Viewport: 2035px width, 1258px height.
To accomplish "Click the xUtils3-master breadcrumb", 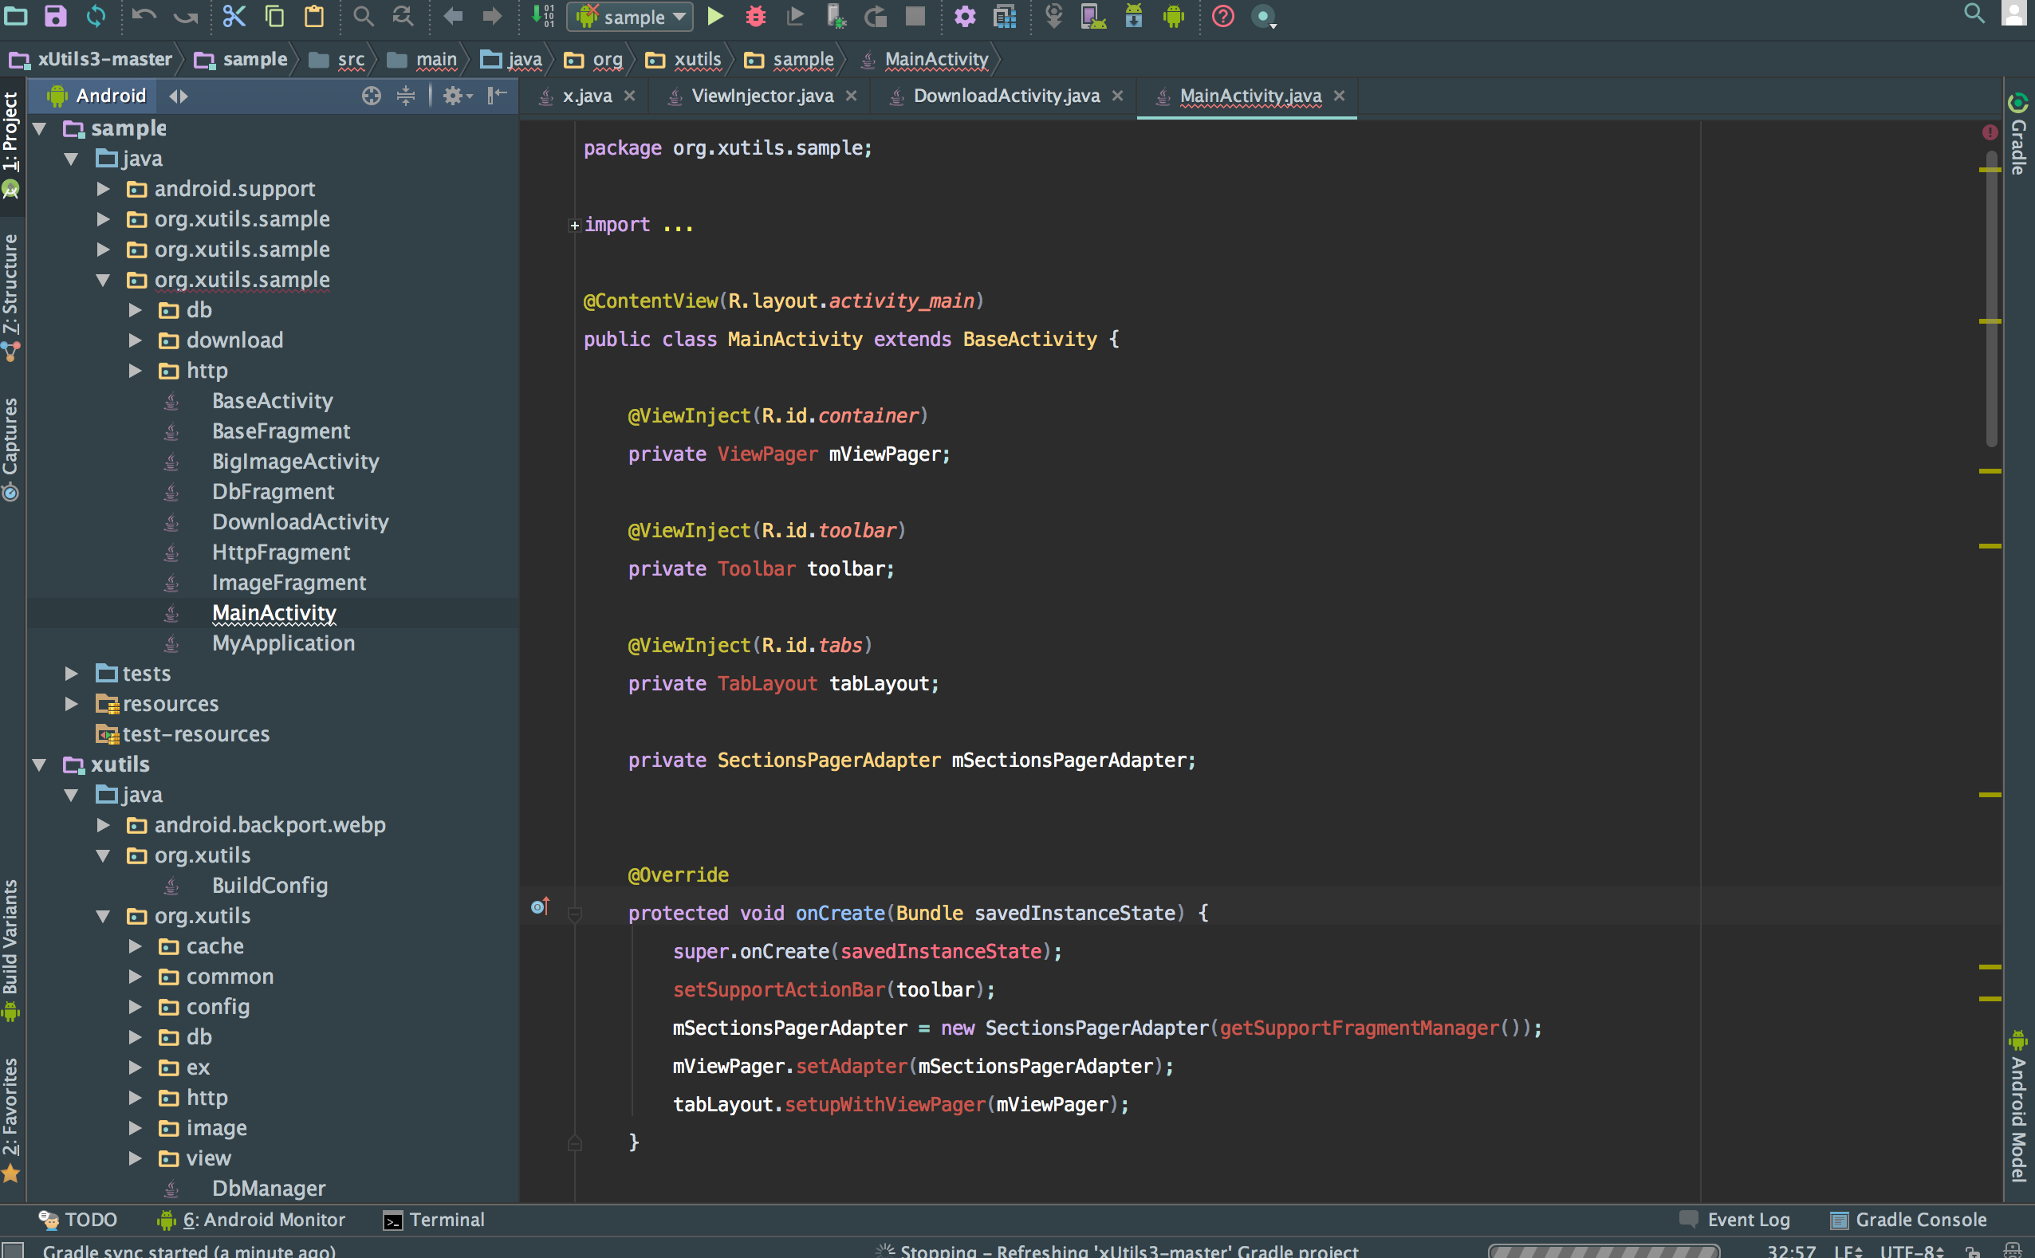I will click(91, 59).
